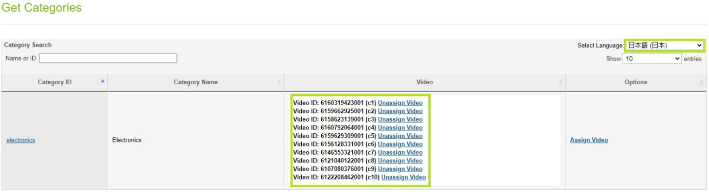Unassign video 6121040122001 (c8)

tap(400, 160)
